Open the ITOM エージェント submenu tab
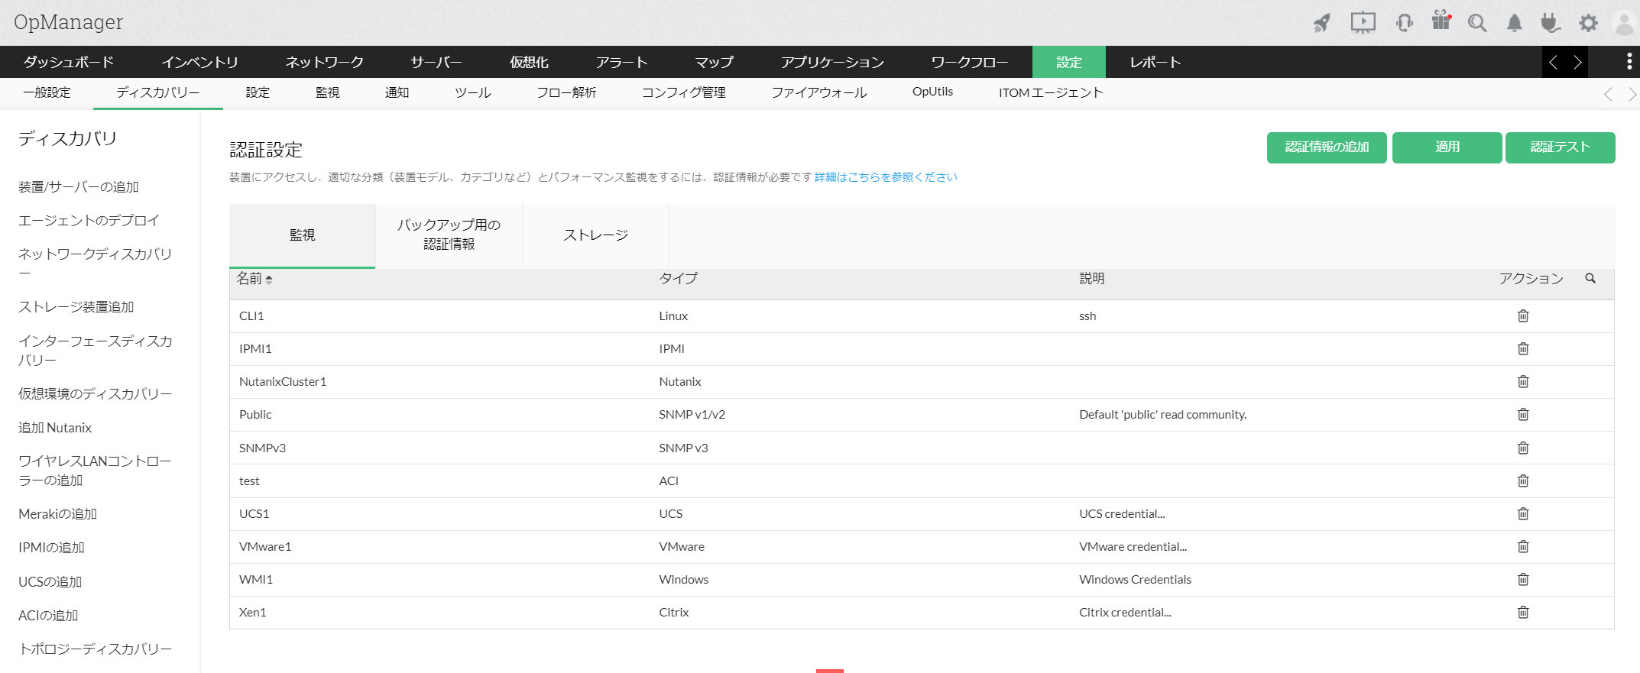The image size is (1640, 673). click(x=1051, y=92)
